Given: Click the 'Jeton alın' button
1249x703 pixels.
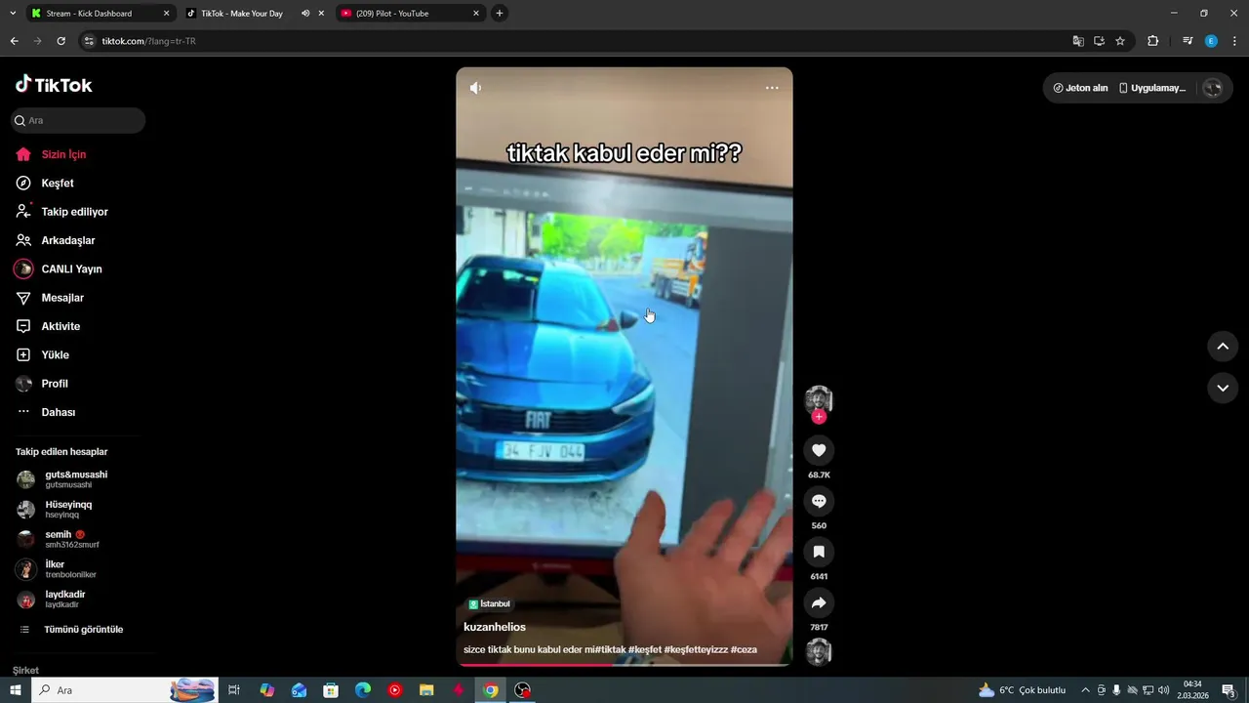Looking at the screenshot, I should click(1080, 88).
